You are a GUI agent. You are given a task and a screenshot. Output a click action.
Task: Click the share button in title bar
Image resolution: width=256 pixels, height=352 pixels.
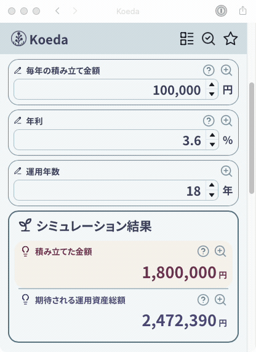click(x=242, y=10)
